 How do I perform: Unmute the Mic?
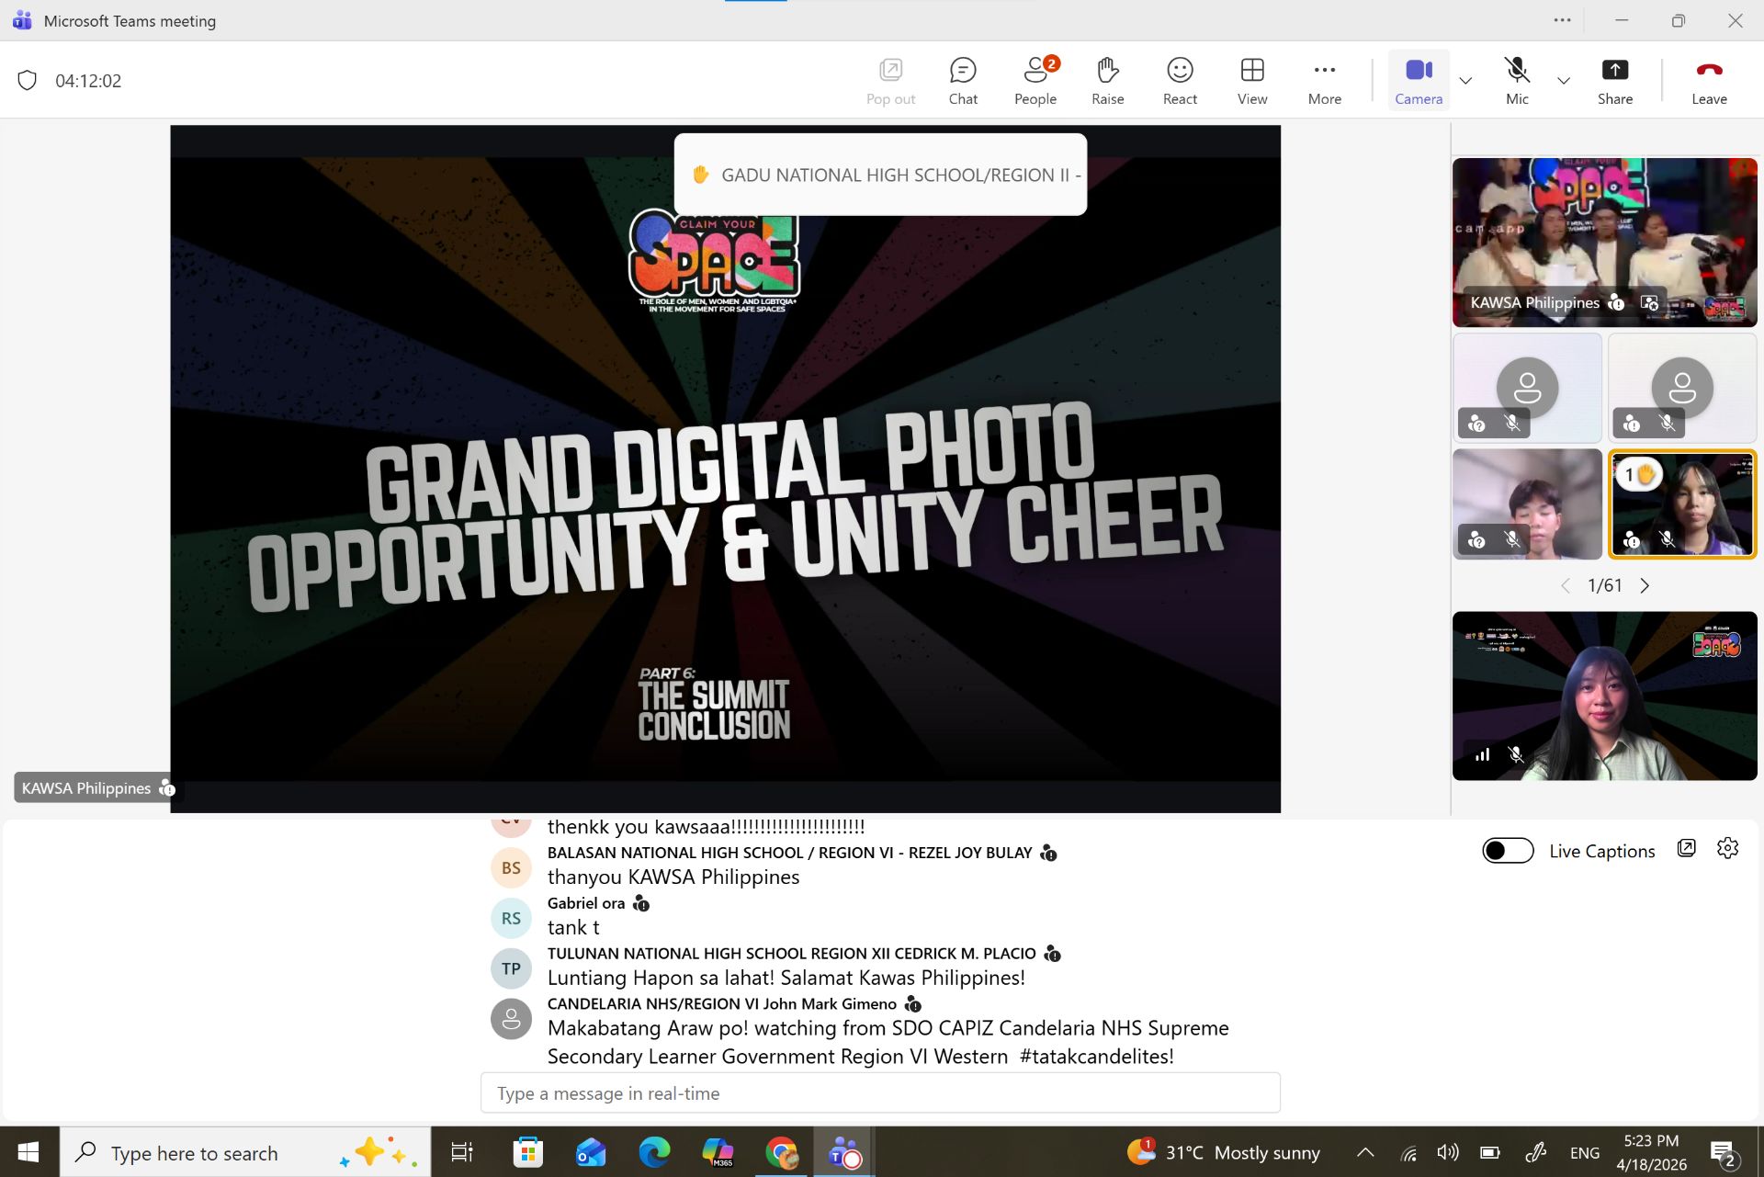pyautogui.click(x=1517, y=80)
